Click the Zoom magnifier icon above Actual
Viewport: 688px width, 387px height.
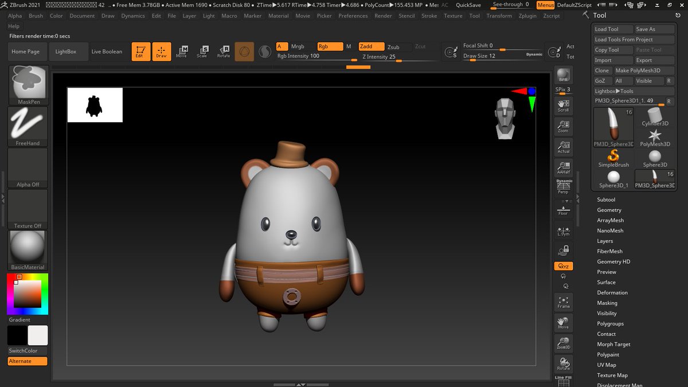[x=564, y=126]
